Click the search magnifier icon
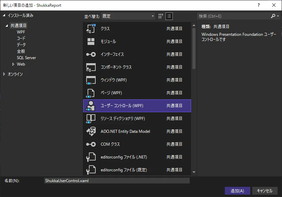Viewport: 282px width, 197px height. tap(273, 16)
